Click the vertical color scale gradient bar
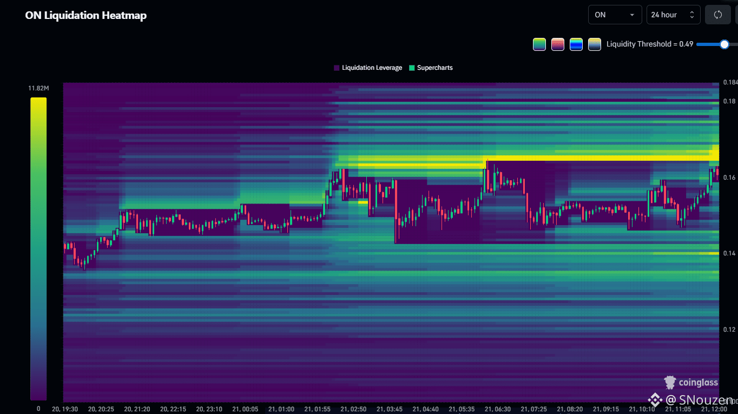This screenshot has height=414, width=738. 38,249
